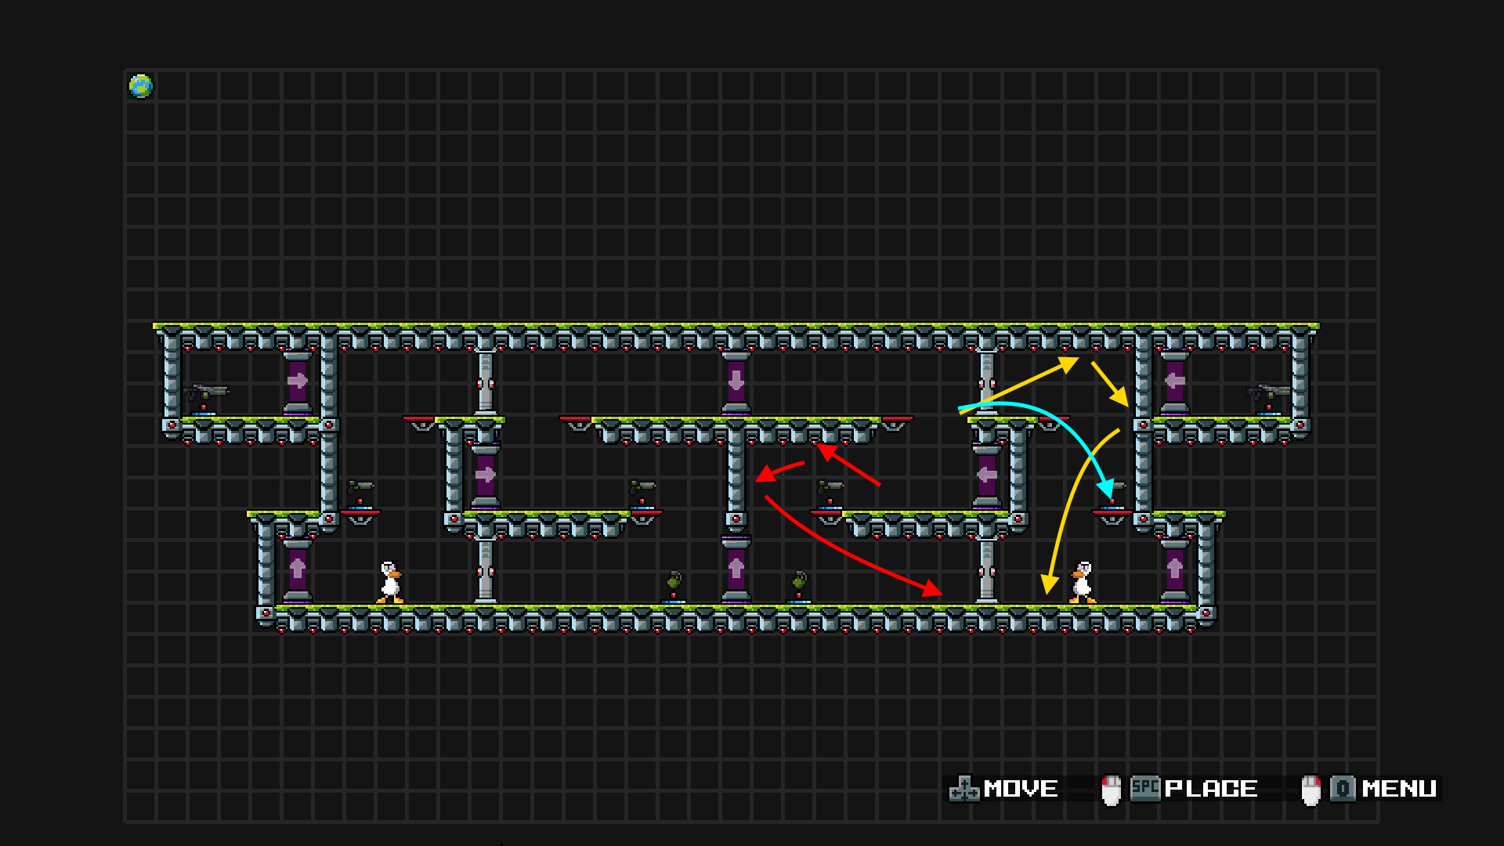Click the PLACE label
Viewport: 1504px width, 846px height.
pyautogui.click(x=1211, y=789)
